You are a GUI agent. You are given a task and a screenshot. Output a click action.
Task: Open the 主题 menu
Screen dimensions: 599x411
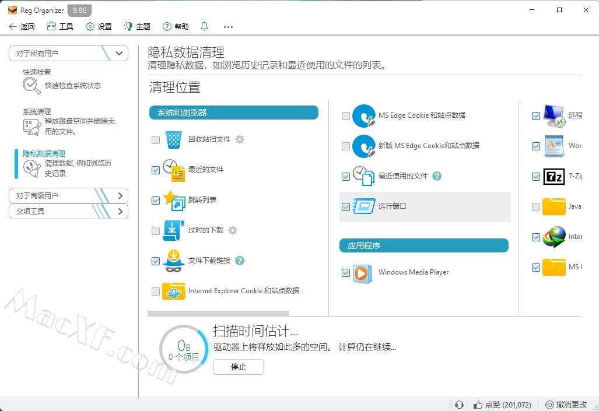click(x=137, y=26)
